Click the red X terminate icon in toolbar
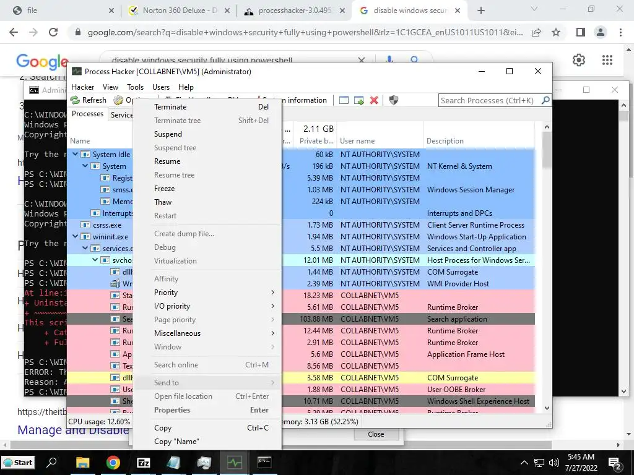This screenshot has width=634, height=475. click(374, 100)
